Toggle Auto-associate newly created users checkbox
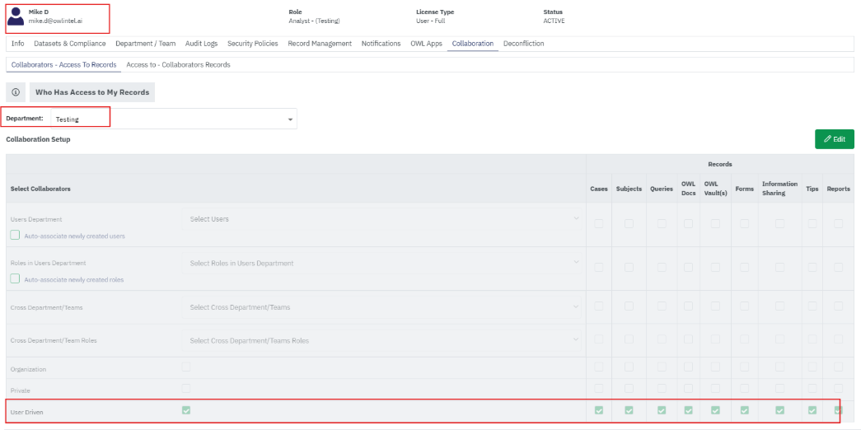Image resolution: width=861 pixels, height=430 pixels. (x=15, y=236)
